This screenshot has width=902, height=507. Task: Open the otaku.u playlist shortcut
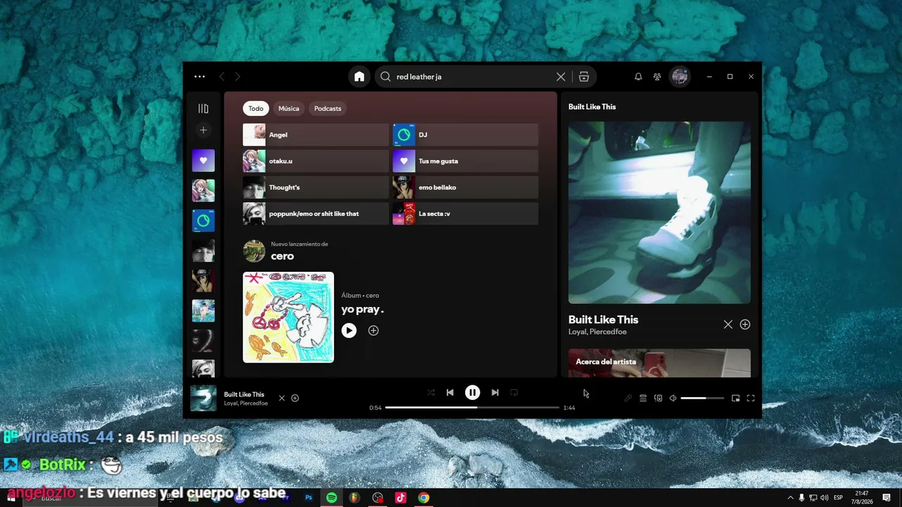coord(316,161)
